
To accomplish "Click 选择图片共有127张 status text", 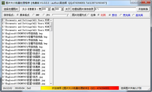I will [x=131, y=88].
